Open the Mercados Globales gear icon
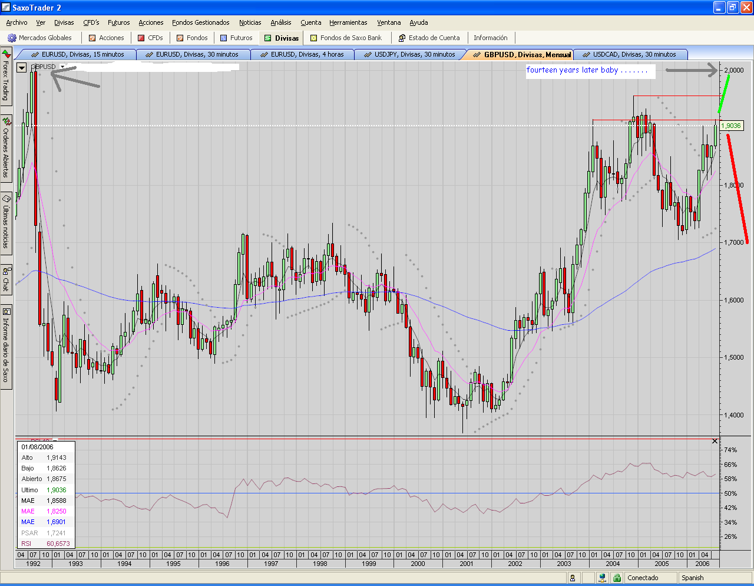Image resolution: width=754 pixels, height=586 pixels. point(11,38)
